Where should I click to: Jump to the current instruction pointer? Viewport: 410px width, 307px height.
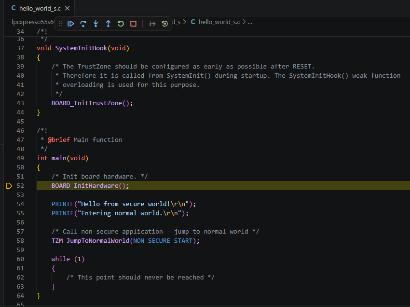point(151,23)
